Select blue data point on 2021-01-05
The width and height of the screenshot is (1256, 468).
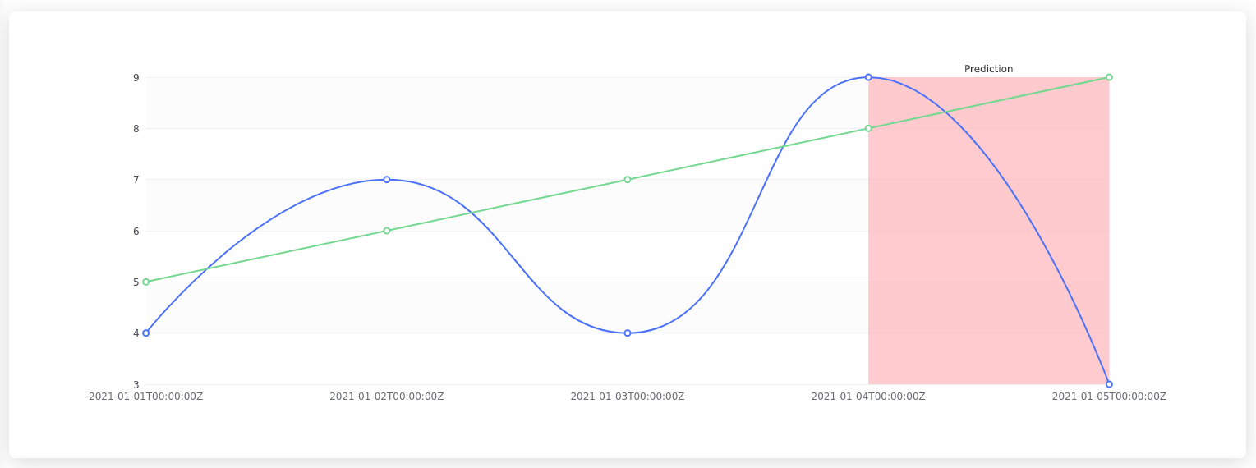pyautogui.click(x=1109, y=384)
